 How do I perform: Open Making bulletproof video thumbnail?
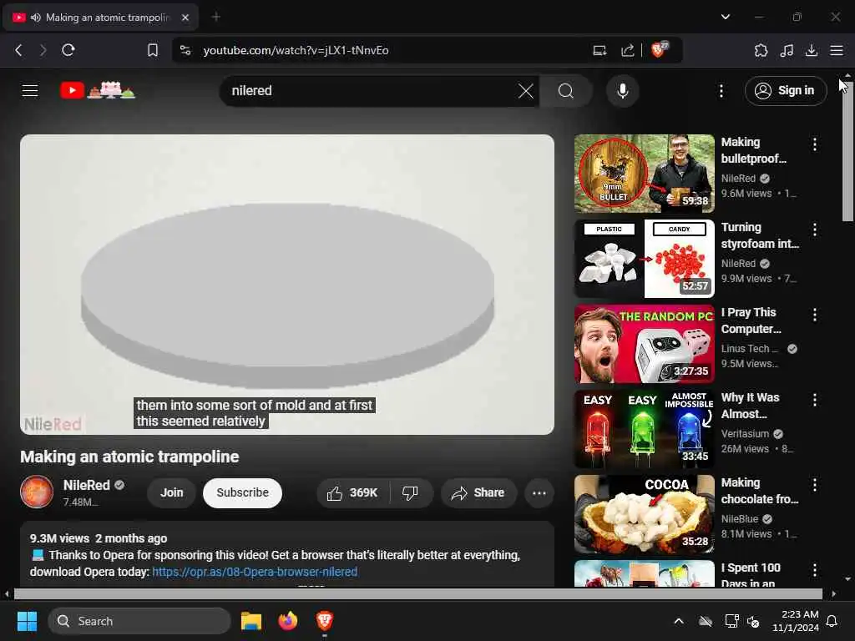coord(644,174)
